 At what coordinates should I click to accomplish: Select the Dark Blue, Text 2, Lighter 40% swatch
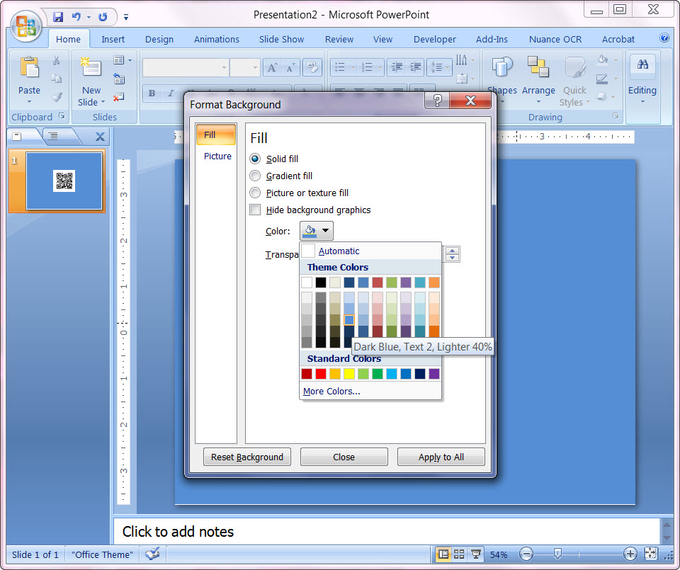click(x=348, y=319)
